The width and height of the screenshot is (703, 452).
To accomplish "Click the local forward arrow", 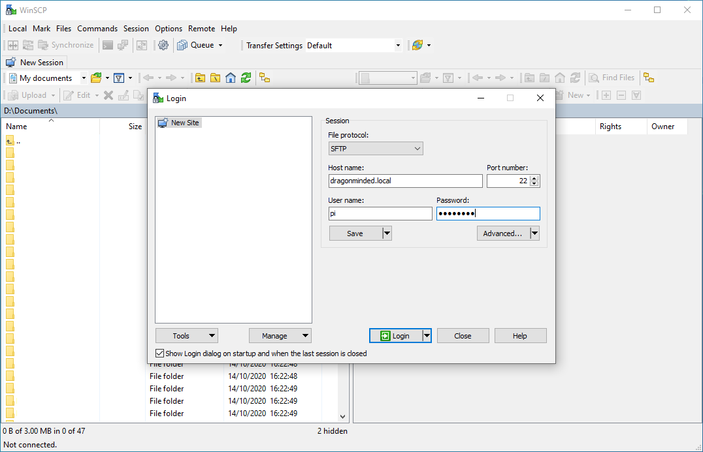I will coord(171,78).
